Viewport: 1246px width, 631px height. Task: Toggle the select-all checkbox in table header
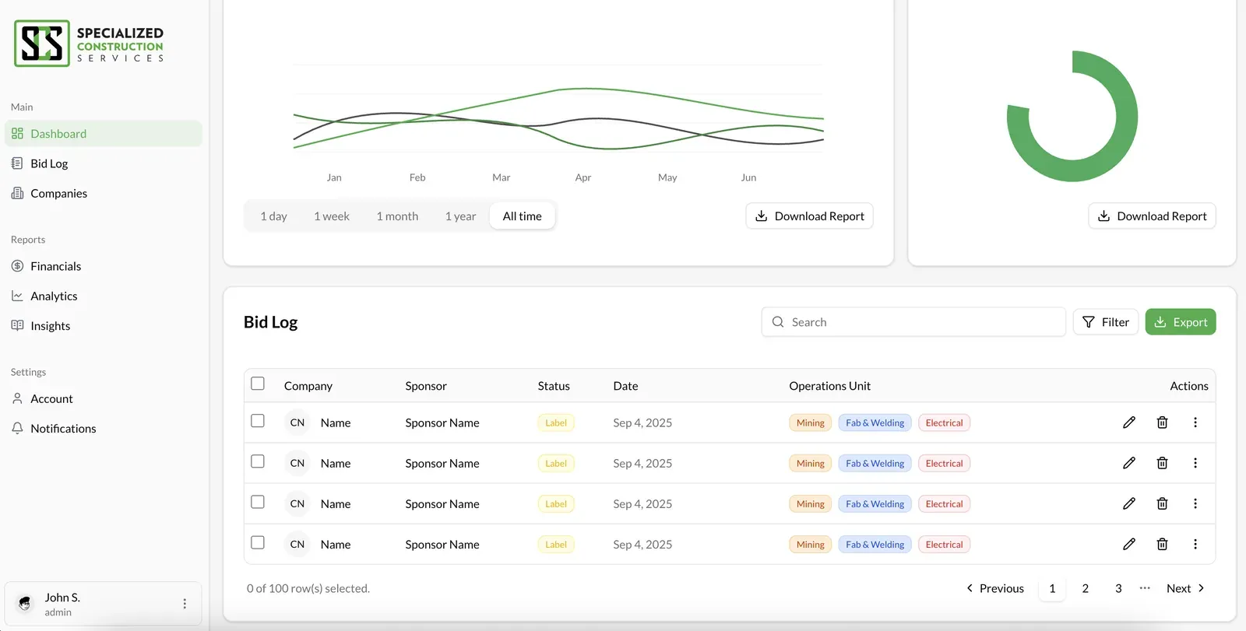258,384
